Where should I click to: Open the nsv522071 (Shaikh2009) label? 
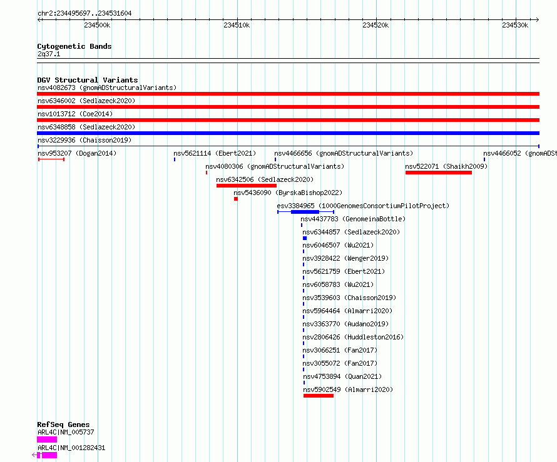tap(446, 166)
